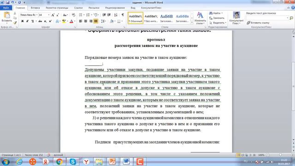Decrease font size with the shrink icon
The width and height of the screenshot is (295, 166).
[x=58, y=15]
